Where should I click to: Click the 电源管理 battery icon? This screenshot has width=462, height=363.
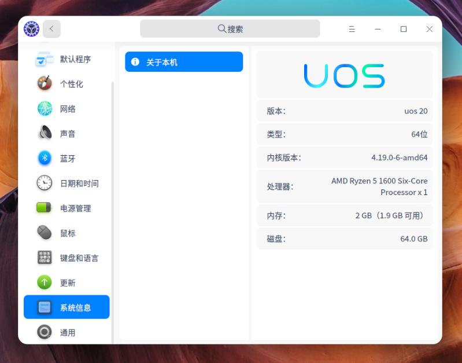(44, 208)
